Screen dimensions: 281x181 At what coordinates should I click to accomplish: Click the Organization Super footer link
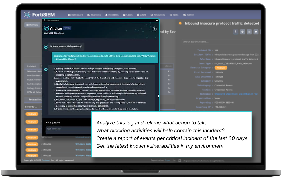(168, 160)
